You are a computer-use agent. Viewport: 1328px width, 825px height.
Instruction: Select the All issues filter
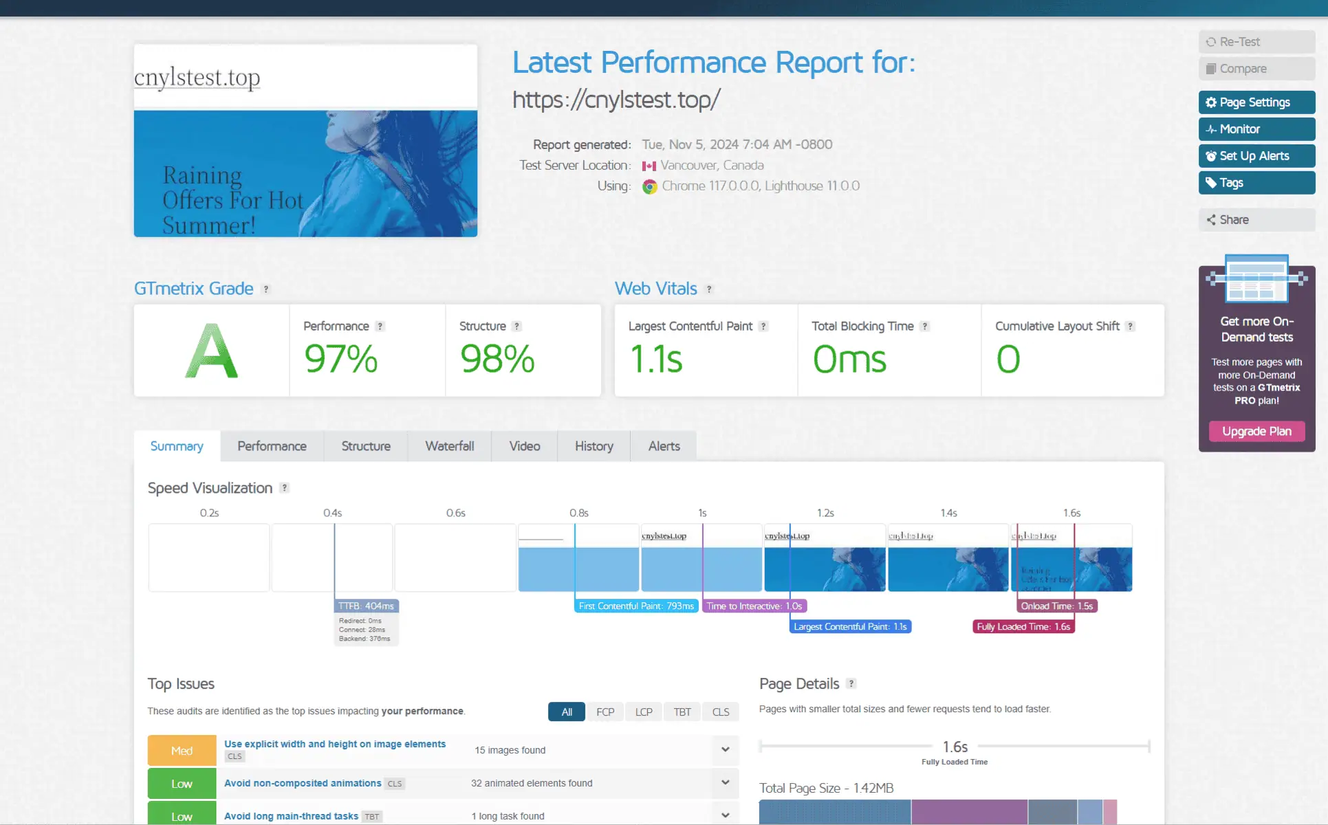567,712
